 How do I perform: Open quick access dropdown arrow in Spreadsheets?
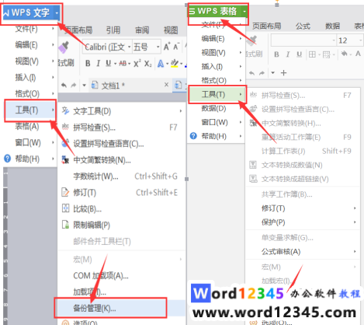(272, 73)
